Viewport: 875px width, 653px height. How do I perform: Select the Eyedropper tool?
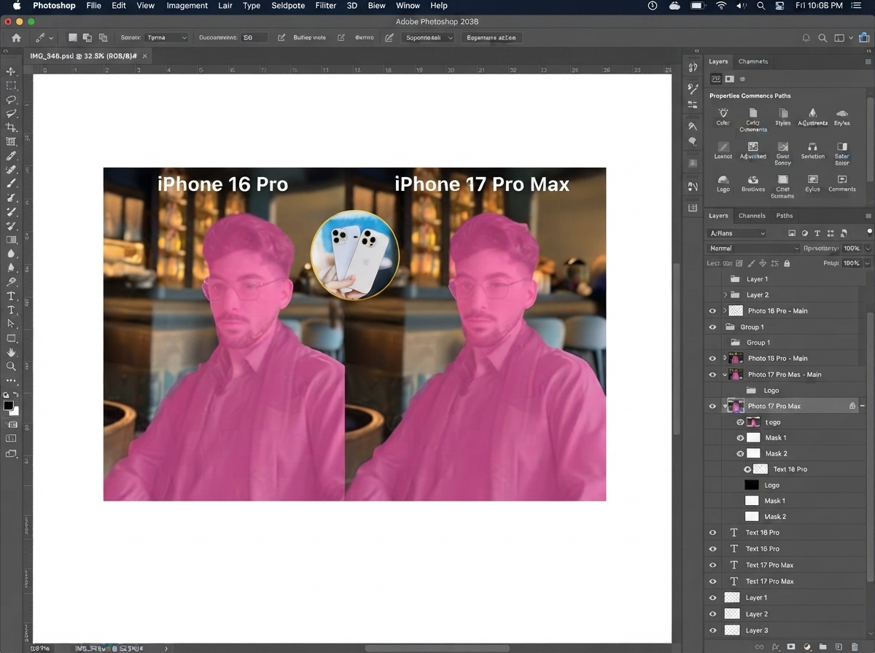(x=11, y=156)
